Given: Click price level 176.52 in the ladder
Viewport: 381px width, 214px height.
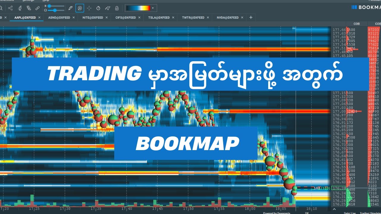Looking at the screenshot, I should (339, 171).
